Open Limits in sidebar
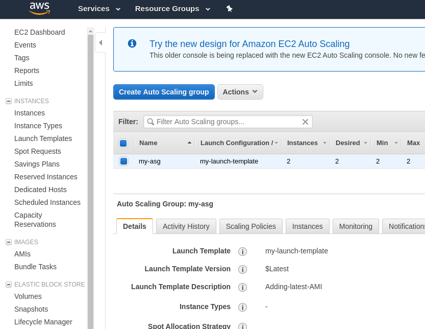 pyautogui.click(x=23, y=83)
